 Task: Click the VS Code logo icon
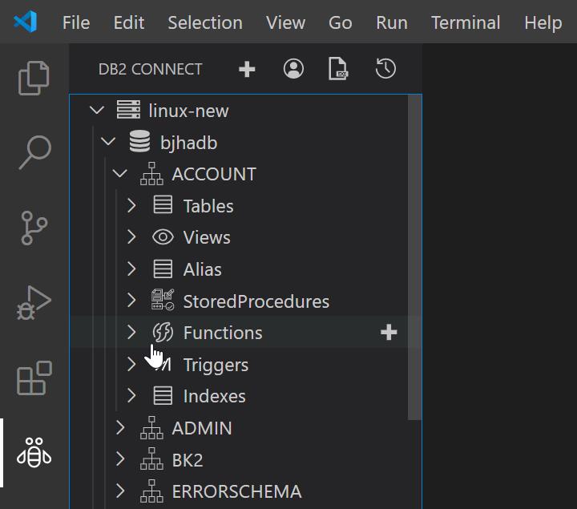click(x=25, y=22)
